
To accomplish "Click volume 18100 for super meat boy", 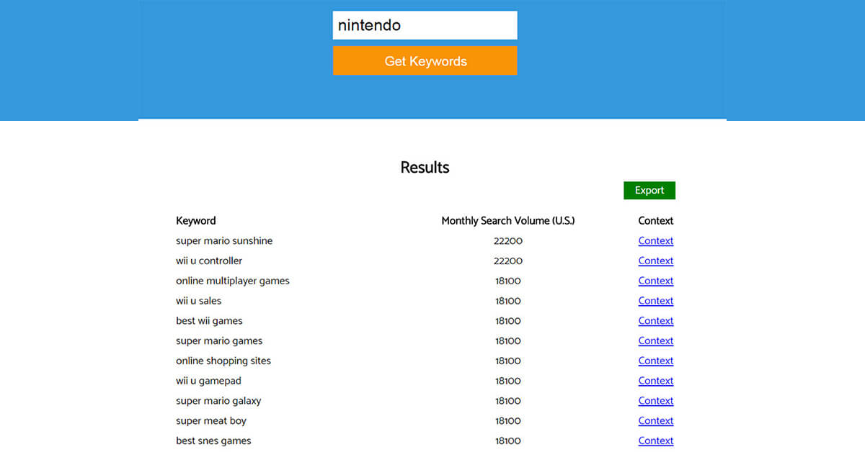I will [x=508, y=421].
